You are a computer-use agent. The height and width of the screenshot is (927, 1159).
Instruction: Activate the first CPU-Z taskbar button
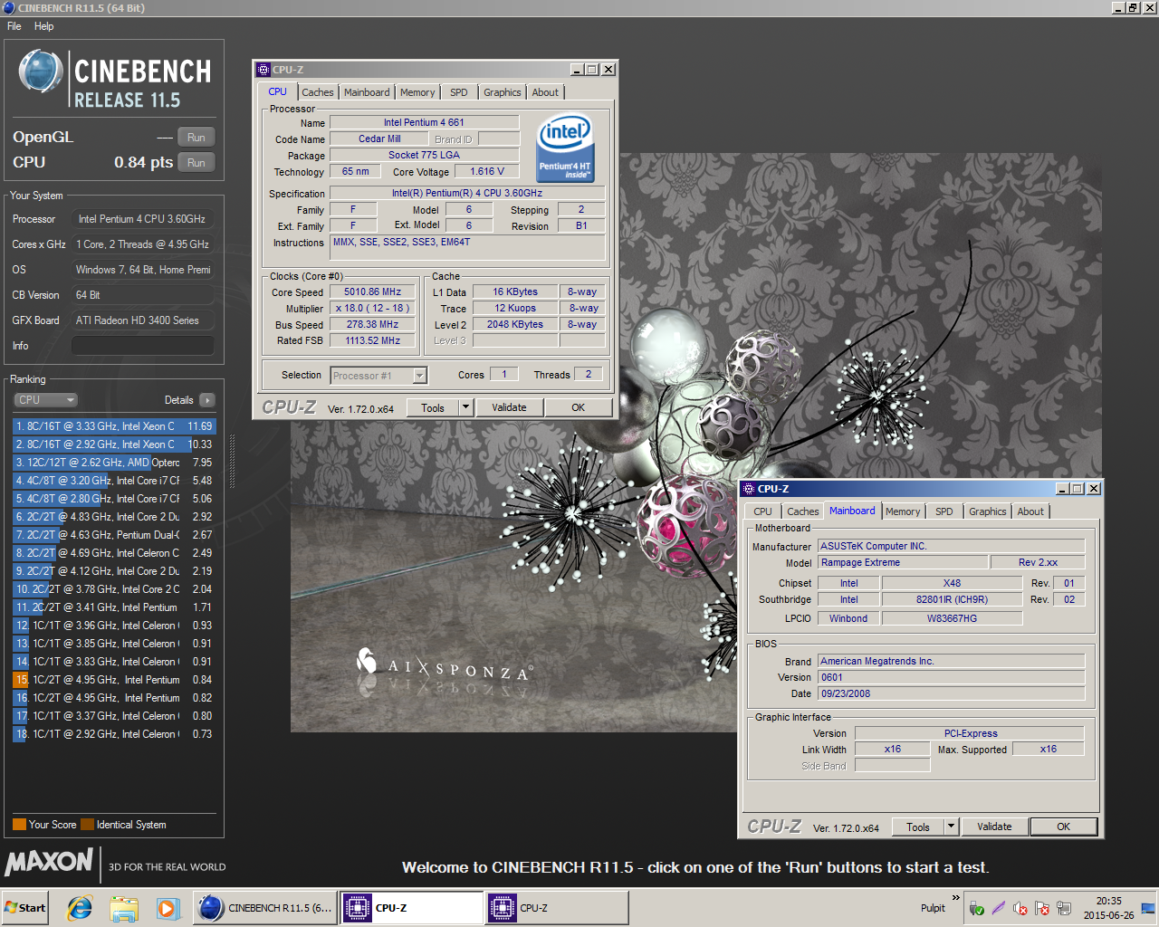412,908
